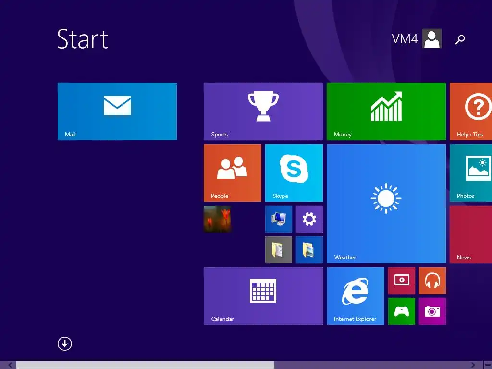Show all apps with down arrow
Screen dimensions: 492x369
point(65,344)
